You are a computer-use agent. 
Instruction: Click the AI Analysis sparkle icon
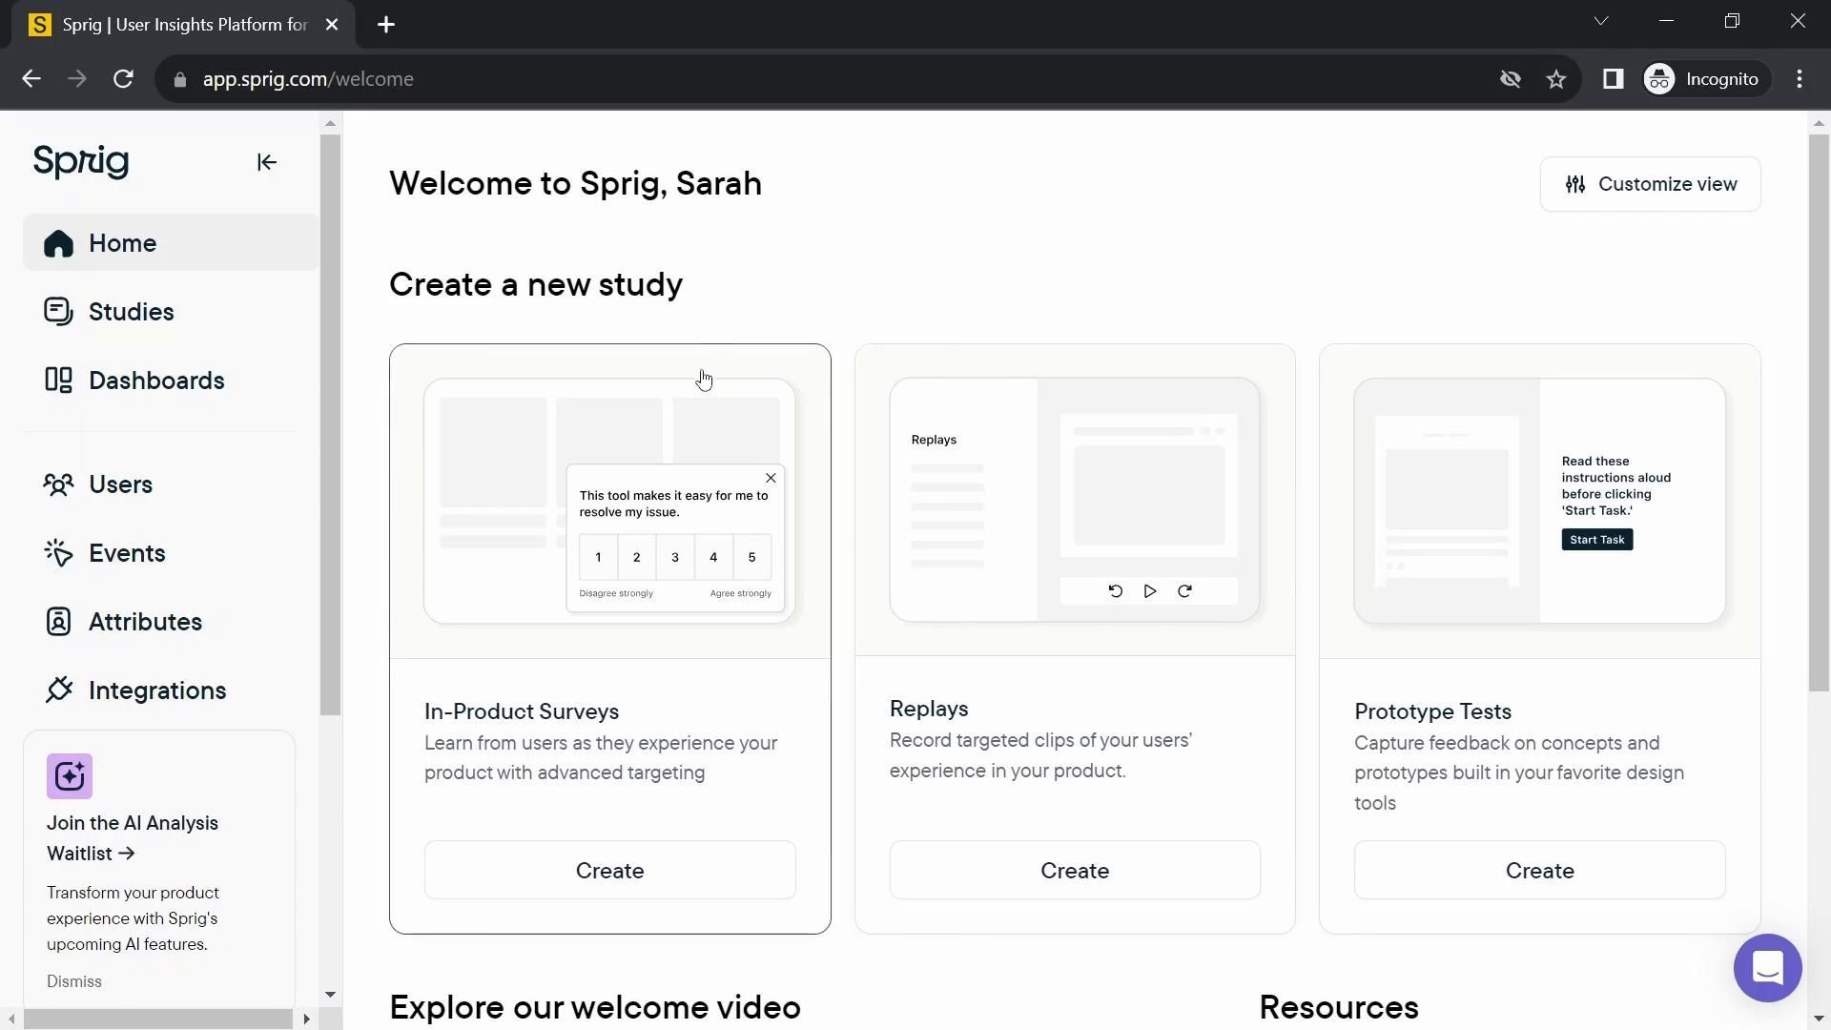(x=70, y=776)
